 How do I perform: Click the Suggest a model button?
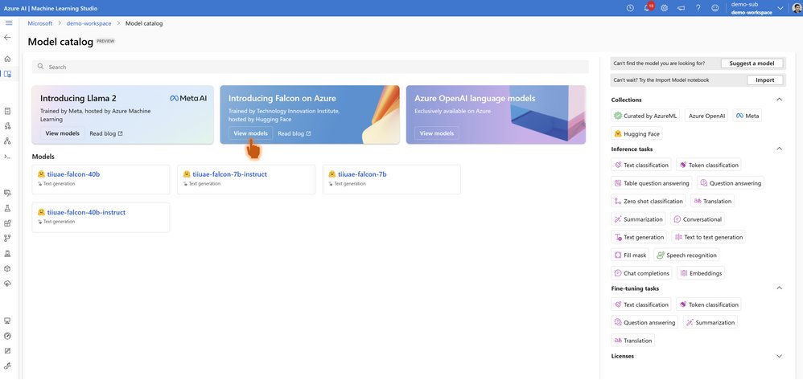(752, 63)
